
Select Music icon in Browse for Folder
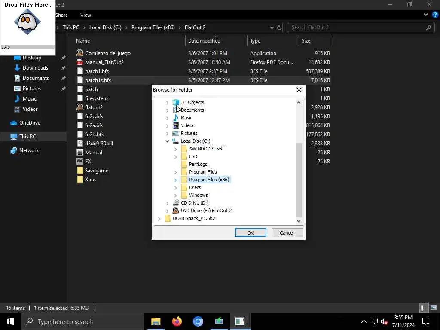pyautogui.click(x=176, y=118)
